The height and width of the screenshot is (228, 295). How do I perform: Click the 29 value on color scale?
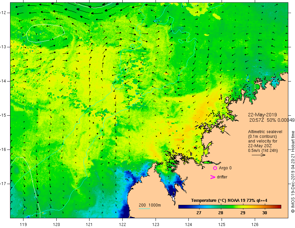pos(243,213)
